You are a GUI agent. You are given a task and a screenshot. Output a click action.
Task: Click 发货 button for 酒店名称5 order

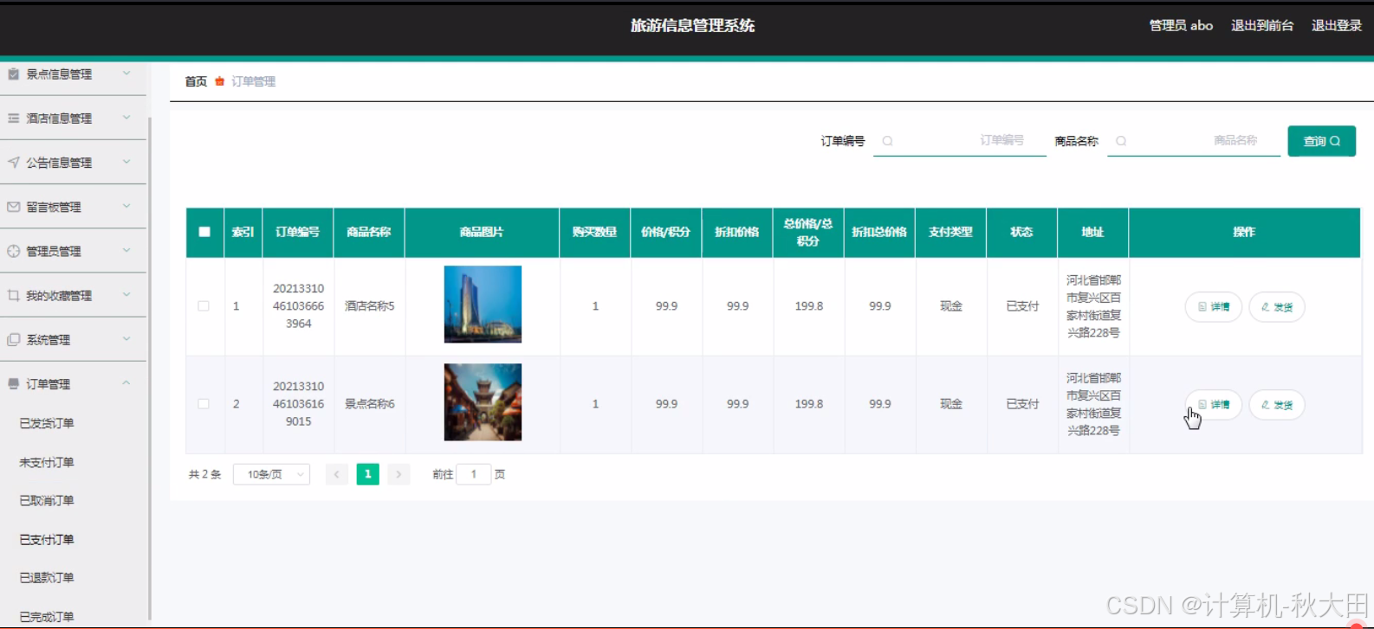1277,307
